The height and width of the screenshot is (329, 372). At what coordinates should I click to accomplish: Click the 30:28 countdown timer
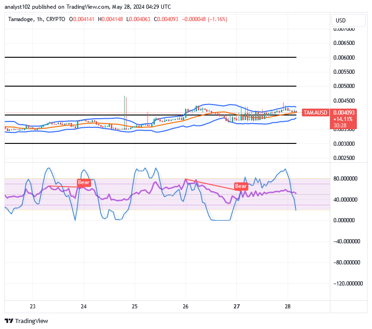[x=340, y=126]
